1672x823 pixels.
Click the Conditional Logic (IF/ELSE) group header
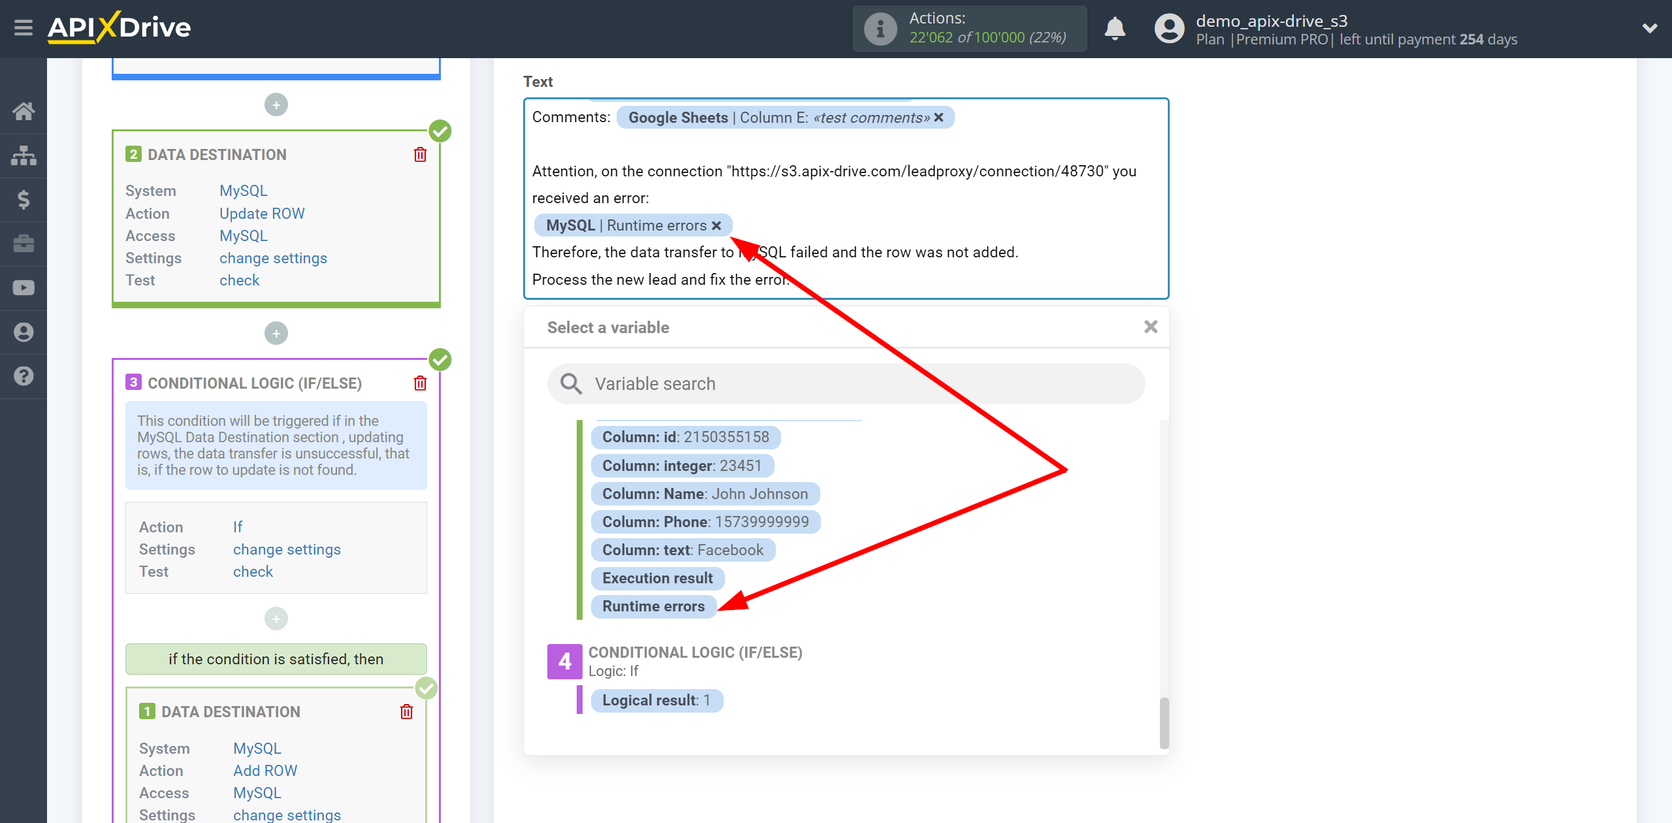pos(696,653)
